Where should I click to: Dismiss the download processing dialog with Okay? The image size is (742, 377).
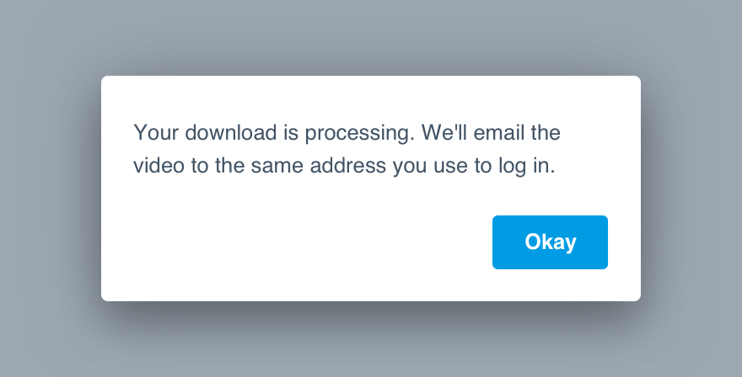550,242
